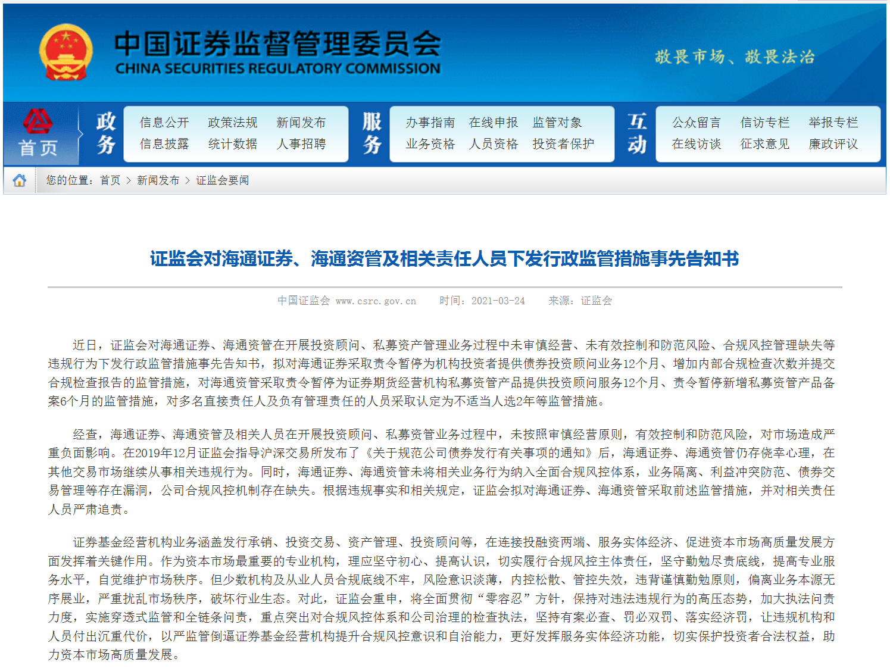Image resolution: width=890 pixels, height=668 pixels.
Task: Open the 首页 home tab
Action: coord(38,148)
